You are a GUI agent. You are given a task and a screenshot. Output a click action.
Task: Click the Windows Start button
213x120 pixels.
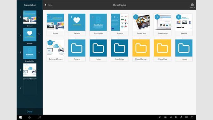(20, 117)
